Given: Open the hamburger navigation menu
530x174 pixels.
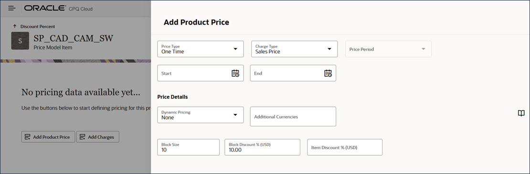Looking at the screenshot, I should (x=12, y=8).
